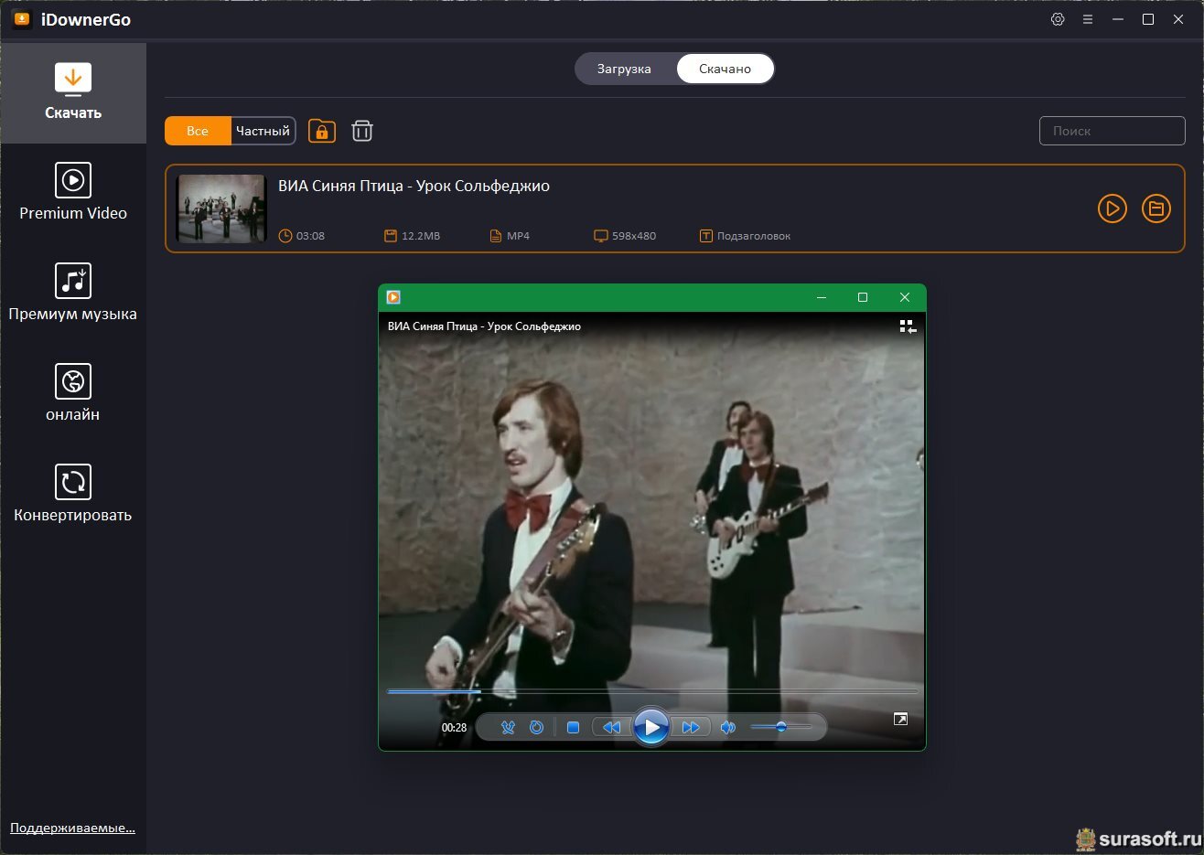Toggle repeat in media player
The width and height of the screenshot is (1204, 855).
pos(537,728)
